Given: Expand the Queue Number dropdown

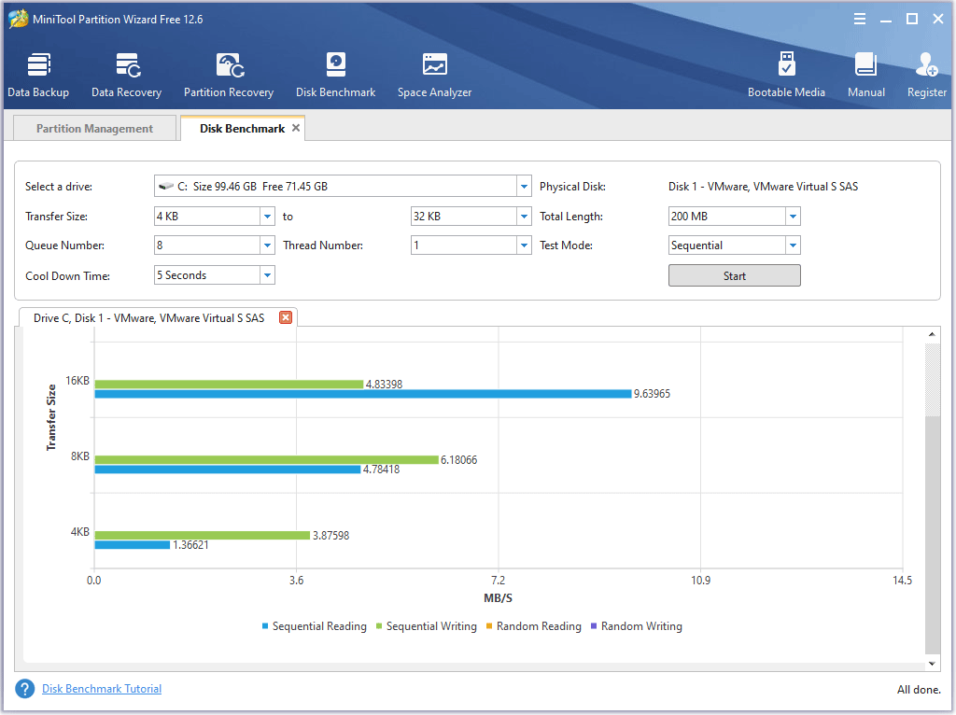Looking at the screenshot, I should [x=267, y=245].
